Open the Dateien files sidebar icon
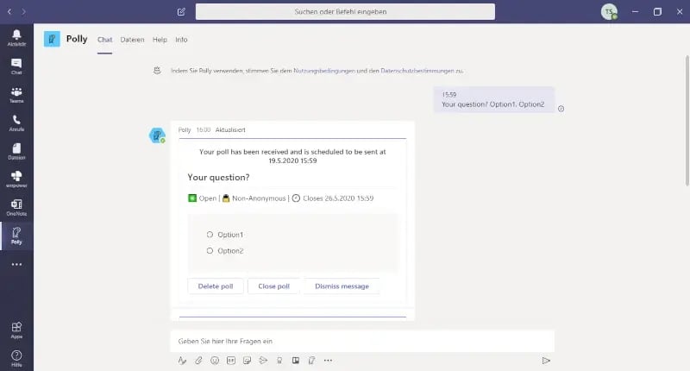 [16, 151]
